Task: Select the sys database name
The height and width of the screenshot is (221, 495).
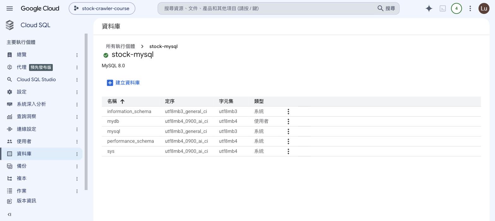Action: point(111,151)
